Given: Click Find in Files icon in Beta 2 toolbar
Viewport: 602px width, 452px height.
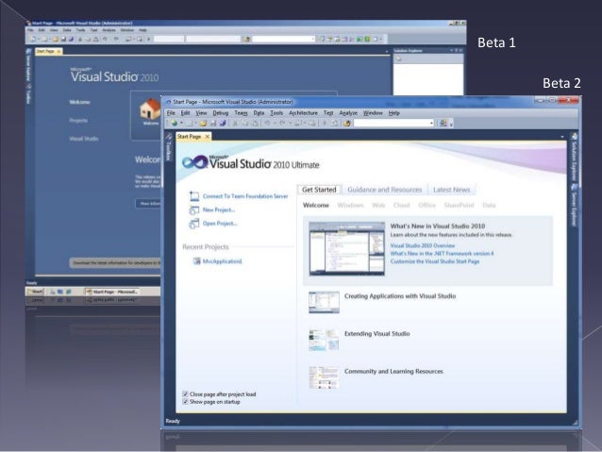Looking at the screenshot, I should (x=347, y=124).
